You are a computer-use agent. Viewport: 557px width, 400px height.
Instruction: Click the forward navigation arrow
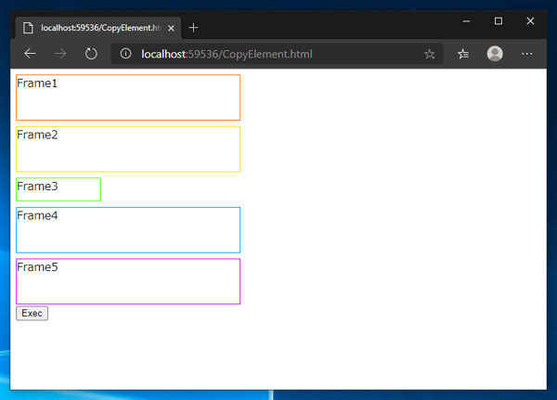[x=60, y=54]
